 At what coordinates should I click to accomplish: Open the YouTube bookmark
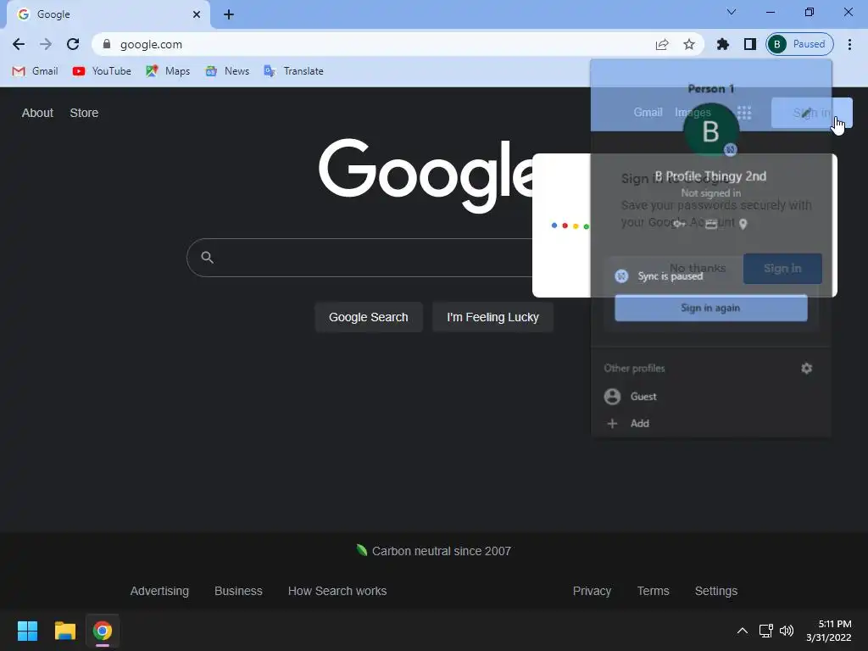[x=102, y=71]
